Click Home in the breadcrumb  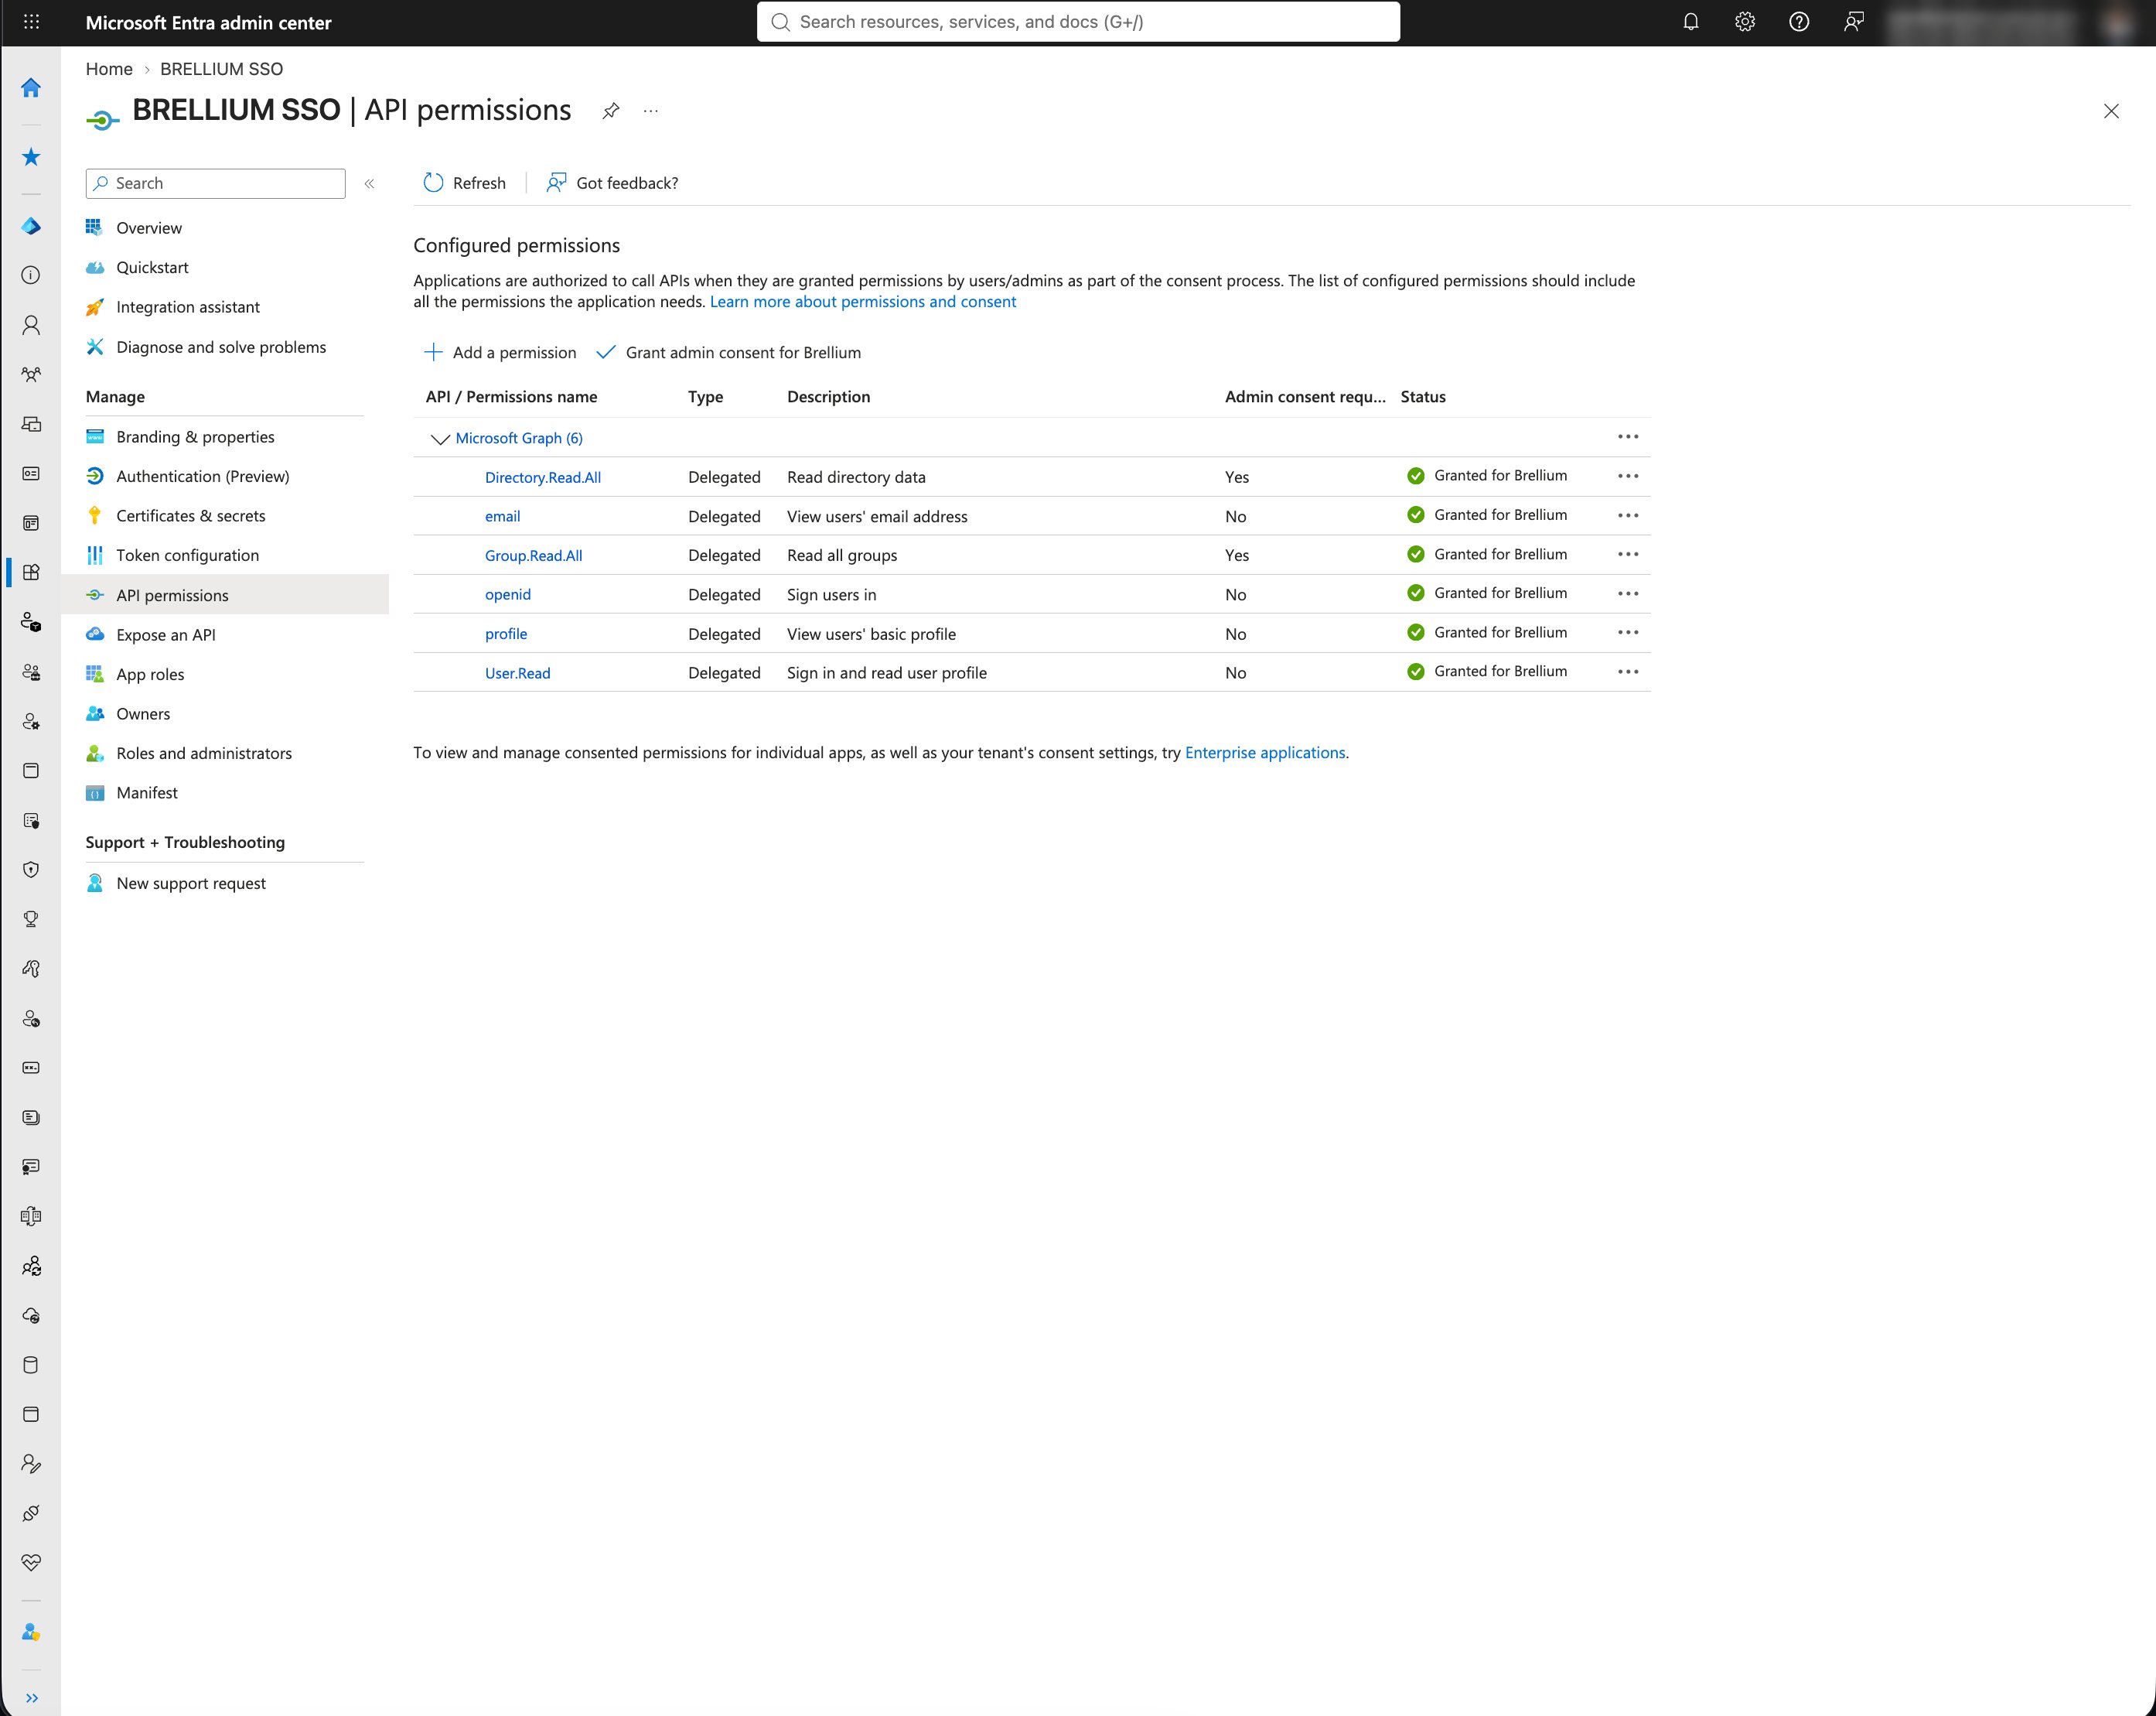[x=109, y=69]
